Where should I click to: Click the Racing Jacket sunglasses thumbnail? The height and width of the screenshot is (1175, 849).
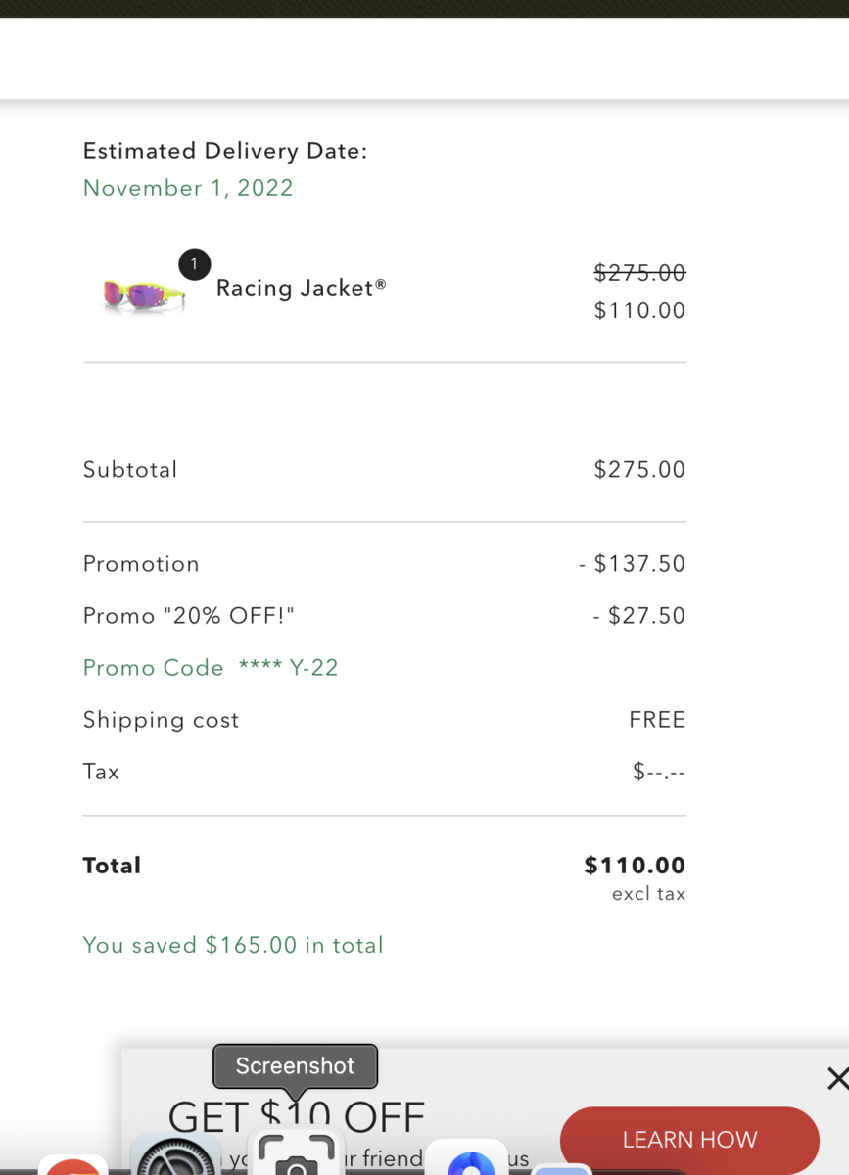(x=144, y=294)
